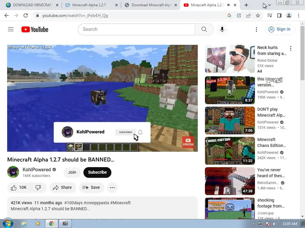Screen dimensions: 305x228
Task: Go to YouTube home via logo
Action: pyautogui.click(x=35, y=29)
